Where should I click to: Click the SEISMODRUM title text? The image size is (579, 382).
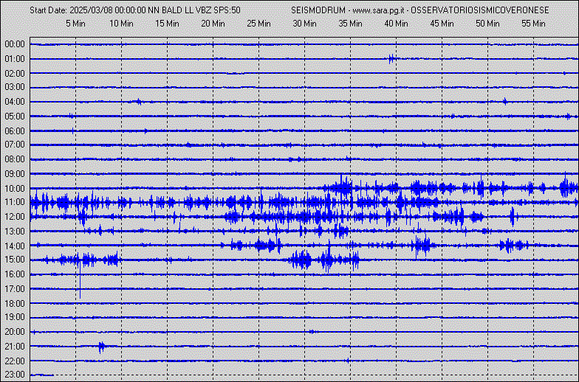pos(318,10)
